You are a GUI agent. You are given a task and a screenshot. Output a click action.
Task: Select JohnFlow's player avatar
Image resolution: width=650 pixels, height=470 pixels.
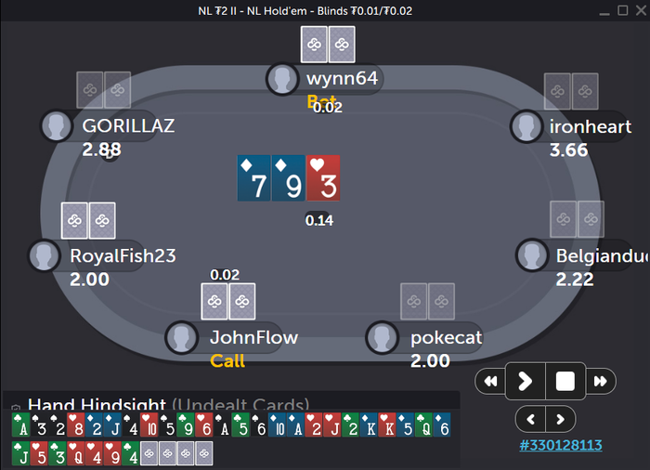182,338
